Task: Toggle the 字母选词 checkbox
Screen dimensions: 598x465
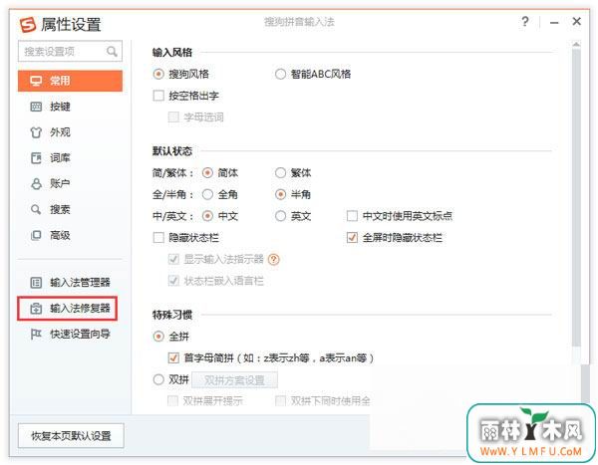Action: pos(173,117)
